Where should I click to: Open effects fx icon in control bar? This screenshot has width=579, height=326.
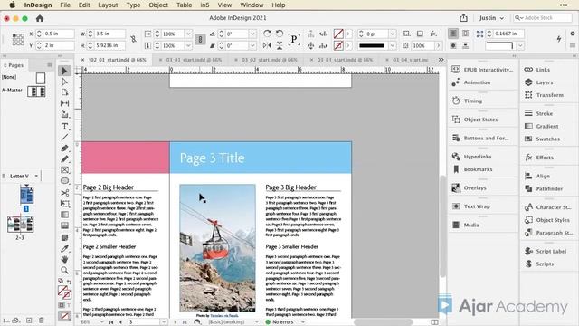433,34
